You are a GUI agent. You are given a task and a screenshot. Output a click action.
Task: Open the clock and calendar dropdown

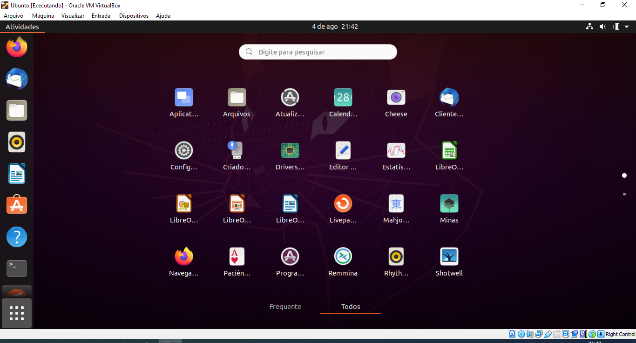point(335,27)
